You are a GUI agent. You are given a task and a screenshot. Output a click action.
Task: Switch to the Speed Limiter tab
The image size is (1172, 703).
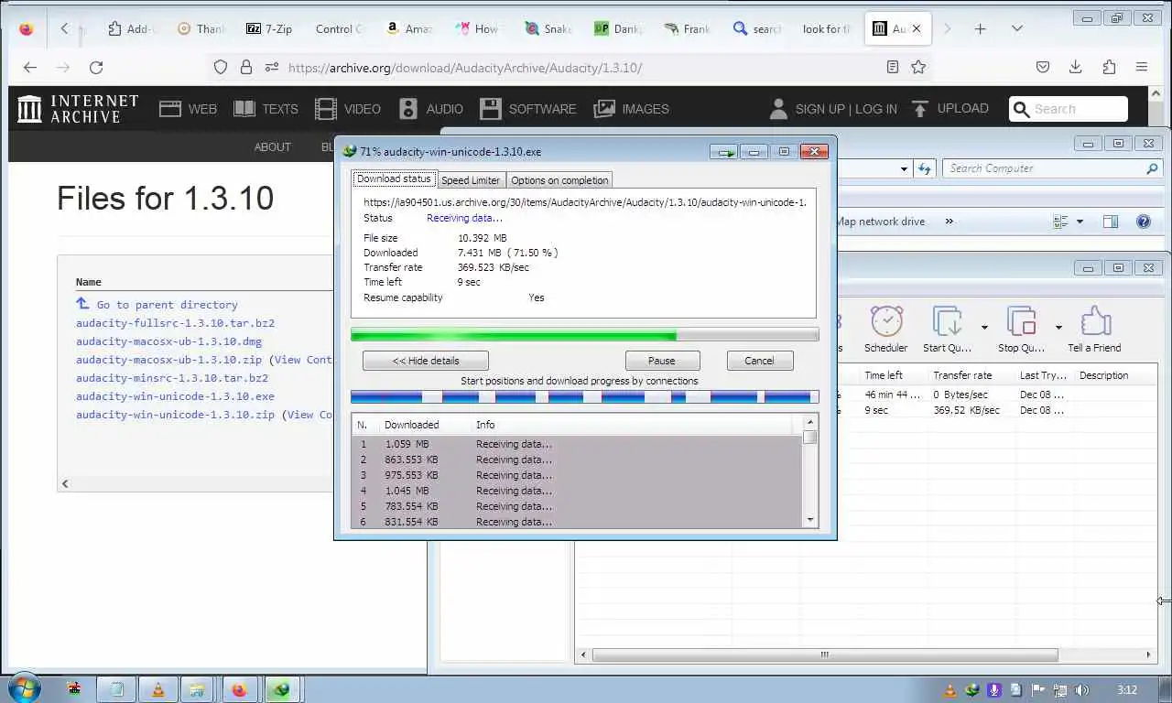pos(471,180)
